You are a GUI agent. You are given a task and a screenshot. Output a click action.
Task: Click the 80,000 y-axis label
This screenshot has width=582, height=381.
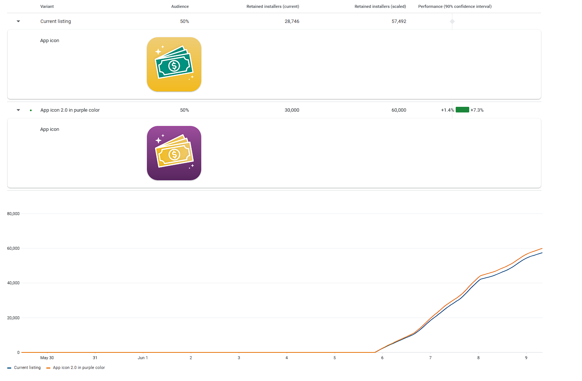point(13,214)
